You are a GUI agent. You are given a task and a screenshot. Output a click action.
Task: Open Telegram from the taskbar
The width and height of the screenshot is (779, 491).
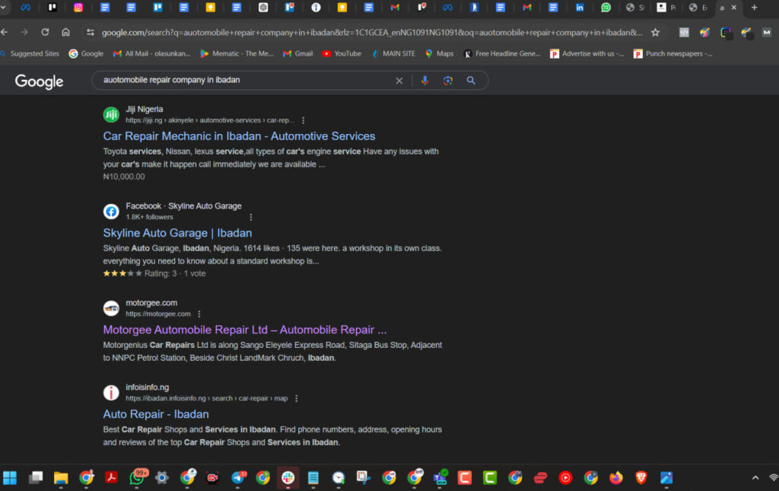238,478
